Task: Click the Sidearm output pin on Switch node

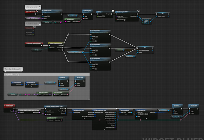Action: pyautogui.click(x=63, y=50)
